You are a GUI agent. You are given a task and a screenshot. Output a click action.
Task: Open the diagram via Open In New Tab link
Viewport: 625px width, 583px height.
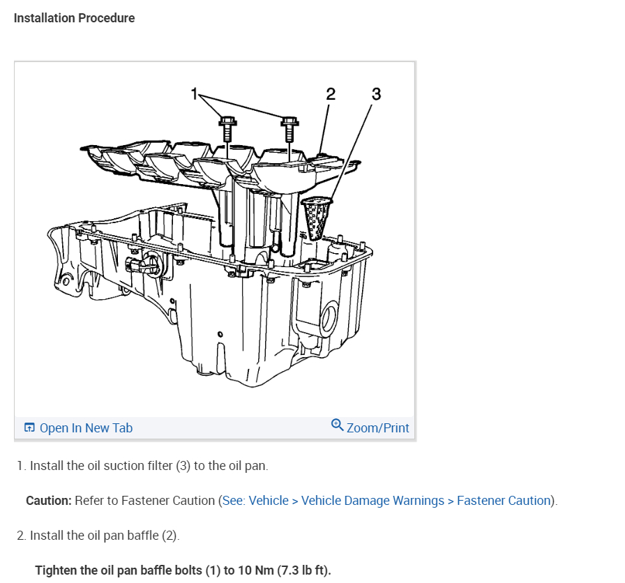click(86, 427)
